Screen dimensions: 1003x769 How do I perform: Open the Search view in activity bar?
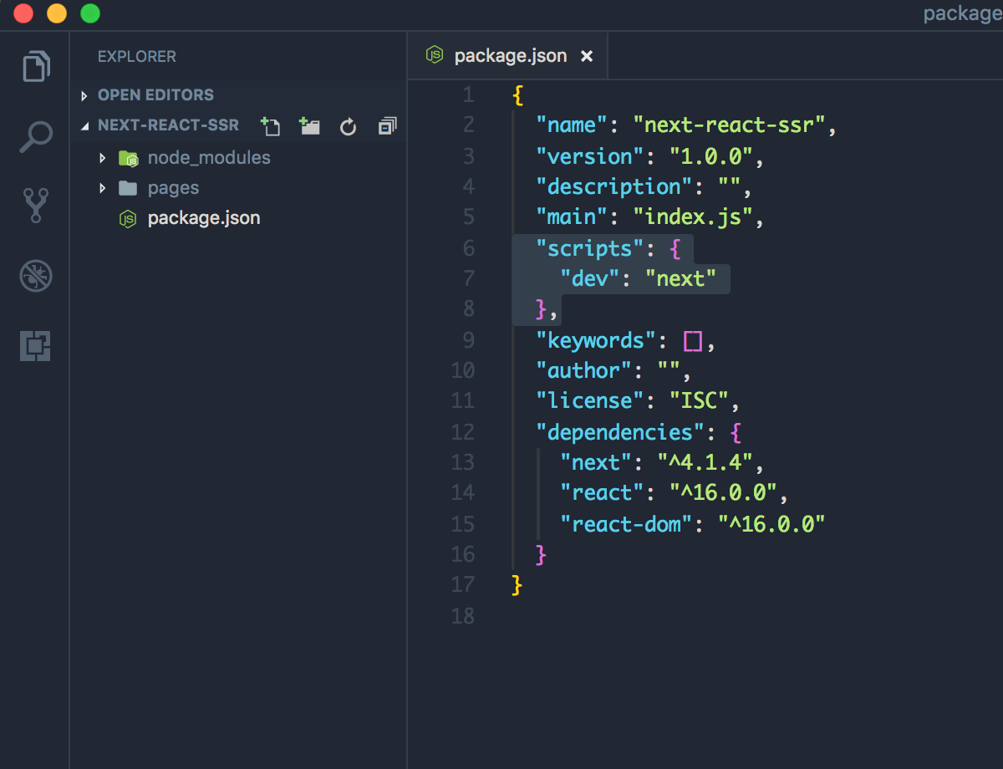tap(36, 136)
